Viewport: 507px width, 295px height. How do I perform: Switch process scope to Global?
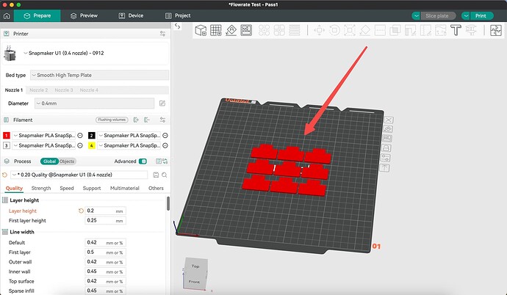(x=49, y=161)
